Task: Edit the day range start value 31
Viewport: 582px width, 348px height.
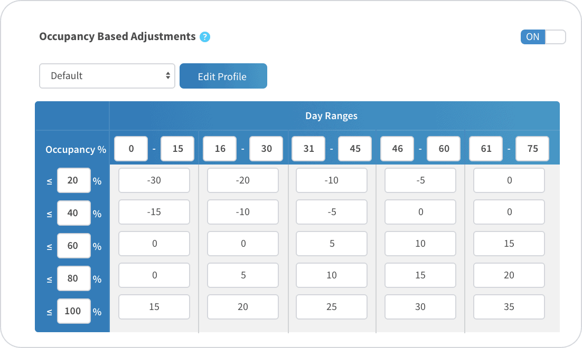Action: click(x=308, y=149)
